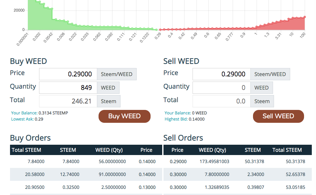Image resolution: width=316 pixels, height=195 pixels.
Task: Click the WEED (Qty) header in Buy Orders
Action: 109,150
